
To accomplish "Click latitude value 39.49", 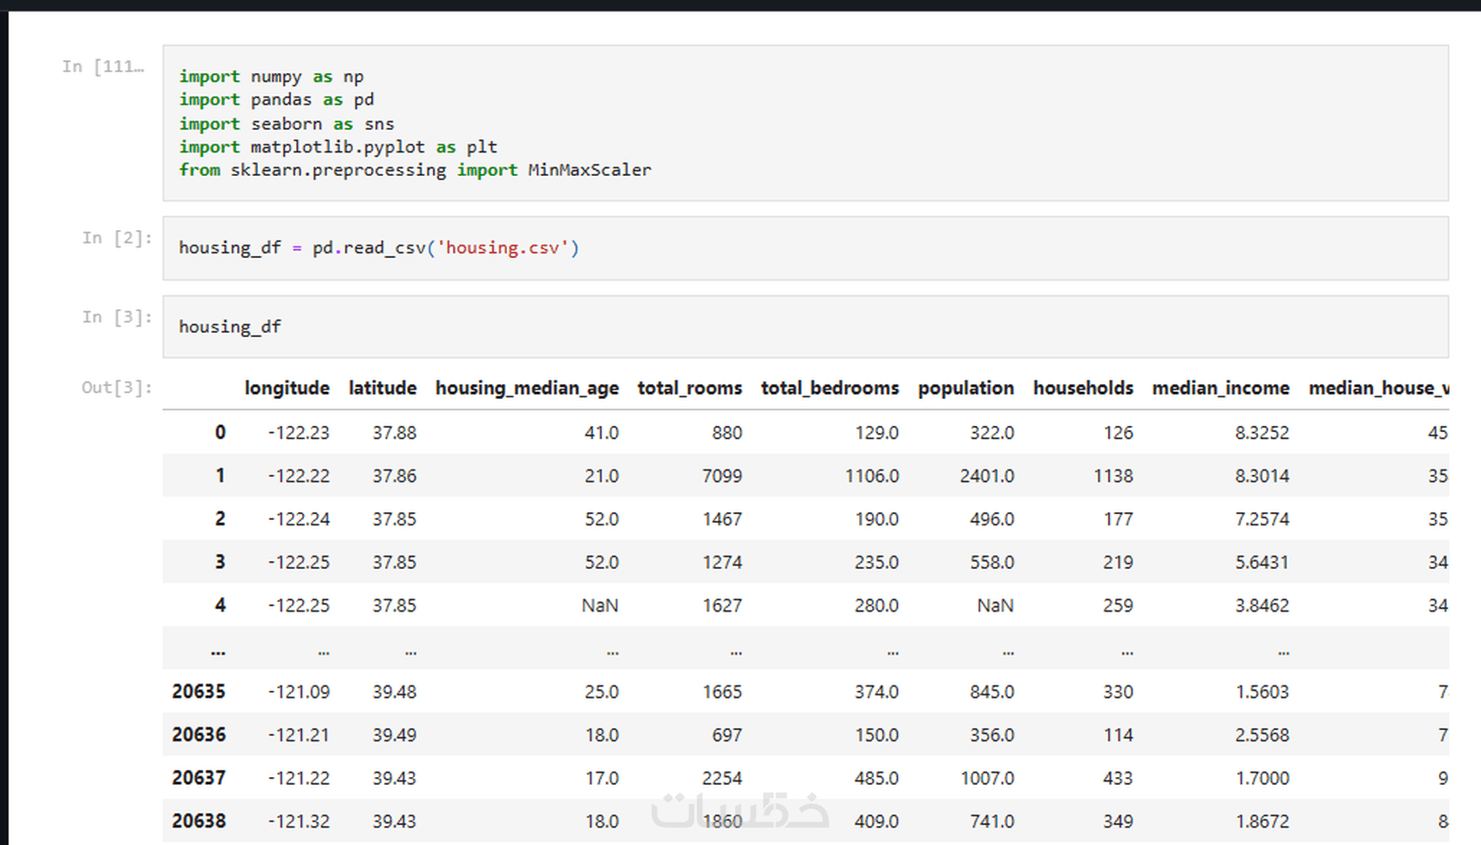I will coord(395,734).
